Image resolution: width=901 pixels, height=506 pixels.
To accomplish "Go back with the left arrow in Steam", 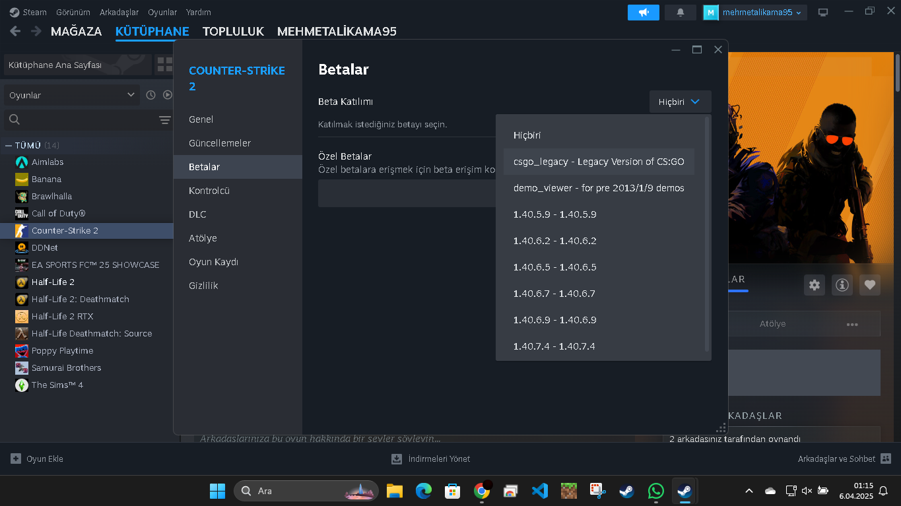I will coord(15,31).
